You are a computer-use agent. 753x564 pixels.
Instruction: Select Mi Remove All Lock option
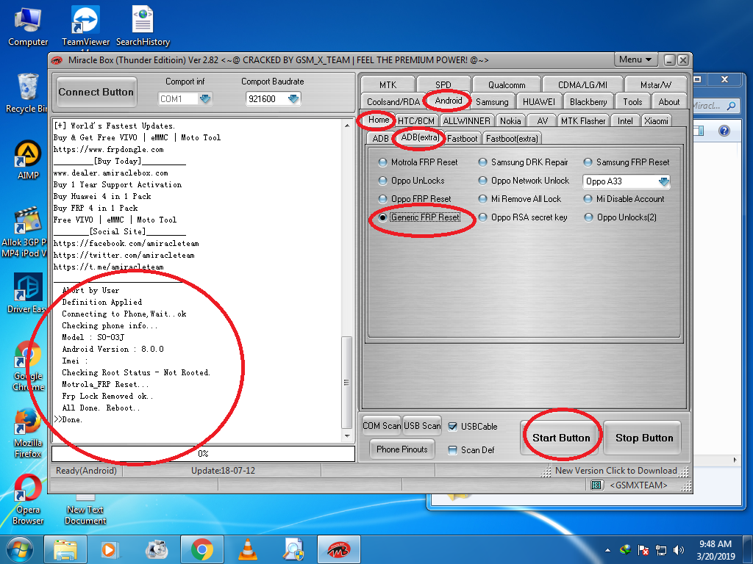(520, 198)
